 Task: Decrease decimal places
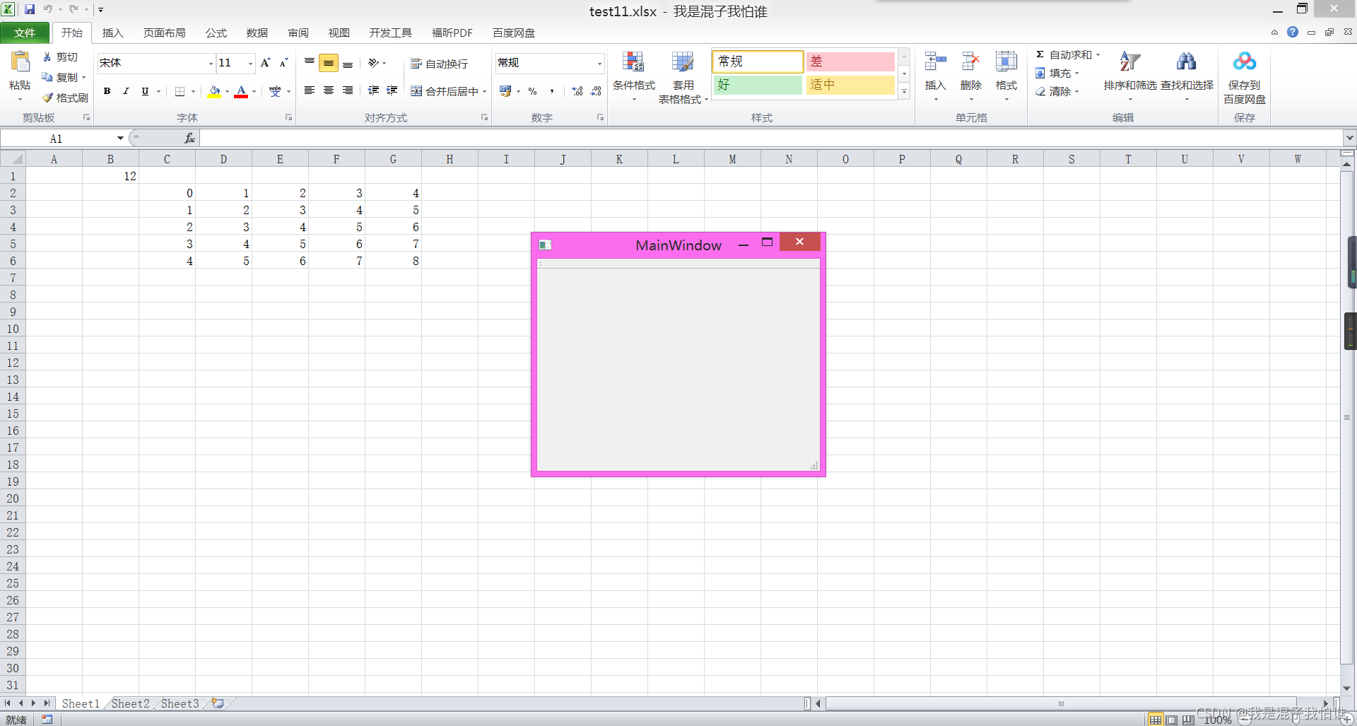597,91
